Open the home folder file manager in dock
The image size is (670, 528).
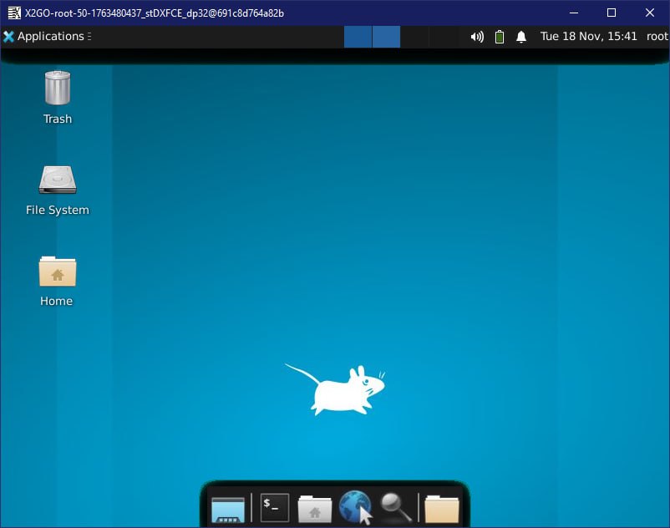pyautogui.click(x=315, y=508)
